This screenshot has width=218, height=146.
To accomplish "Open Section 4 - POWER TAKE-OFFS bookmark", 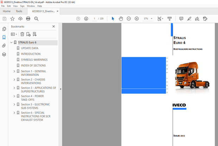I will [32, 98].
